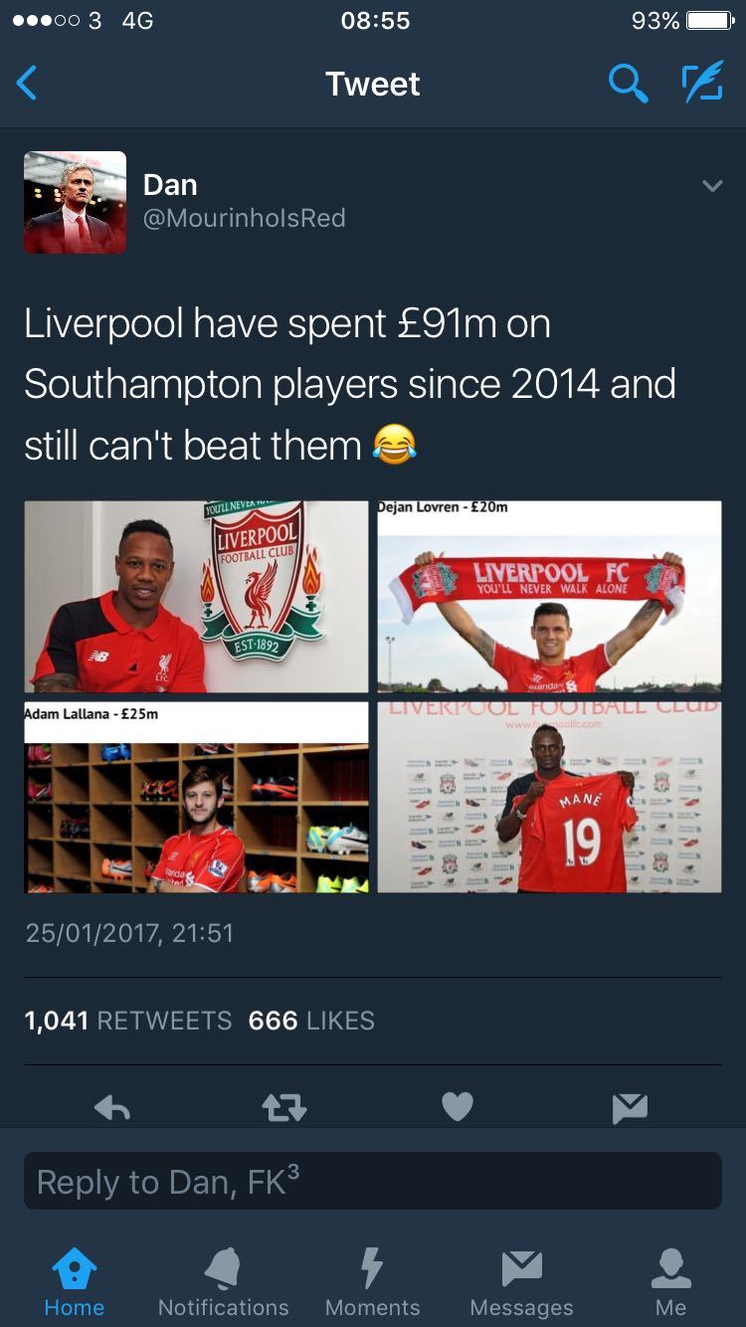The image size is (746, 1327).
Task: Like the tweet with heart icon
Action: [458, 1107]
